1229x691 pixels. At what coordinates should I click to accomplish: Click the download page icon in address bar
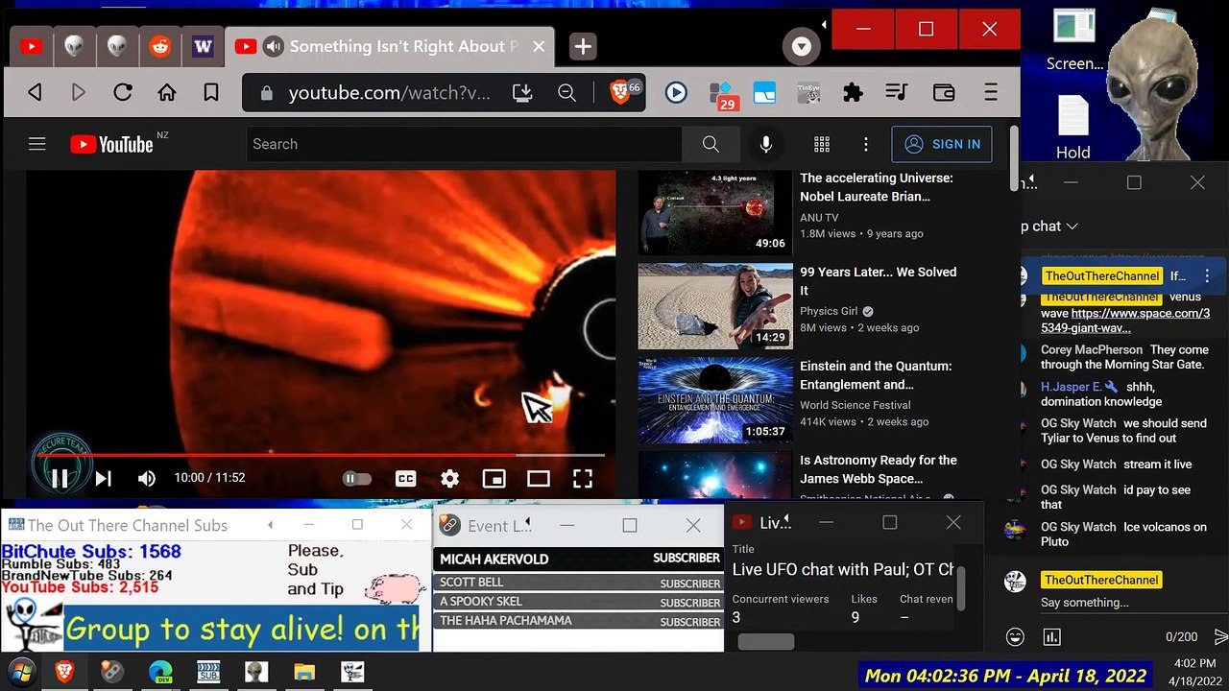(522, 93)
